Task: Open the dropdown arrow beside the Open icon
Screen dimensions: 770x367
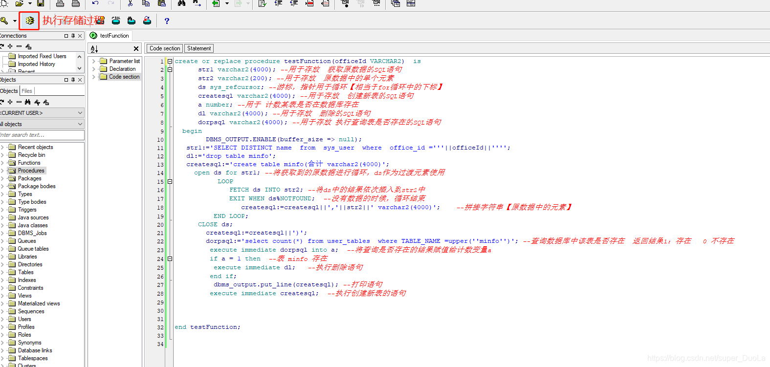Action: click(x=30, y=3)
